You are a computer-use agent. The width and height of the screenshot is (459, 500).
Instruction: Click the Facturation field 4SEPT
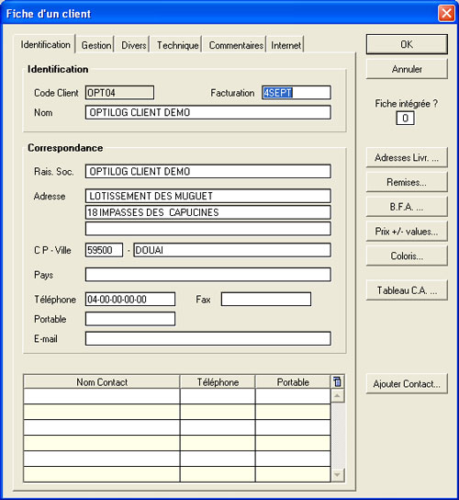point(297,93)
